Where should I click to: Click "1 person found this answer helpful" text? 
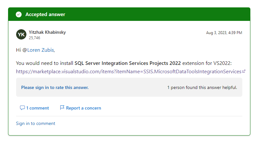click(202, 87)
